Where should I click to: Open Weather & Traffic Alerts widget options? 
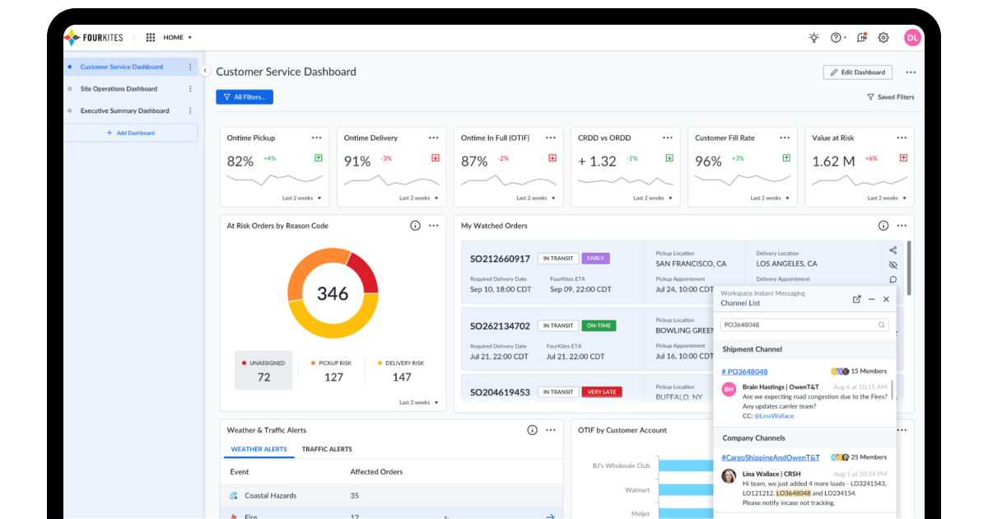tap(551, 430)
